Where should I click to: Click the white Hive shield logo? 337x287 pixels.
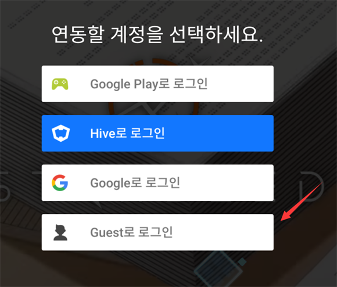[x=61, y=133]
